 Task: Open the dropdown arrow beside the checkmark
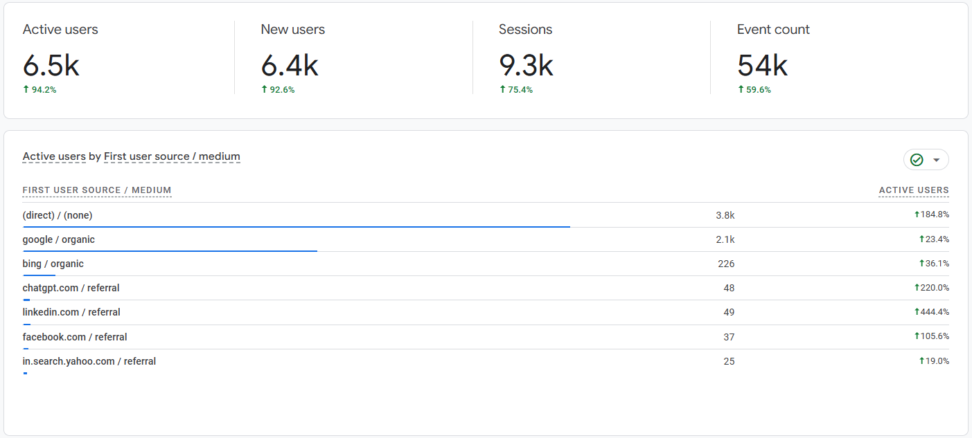click(x=937, y=160)
